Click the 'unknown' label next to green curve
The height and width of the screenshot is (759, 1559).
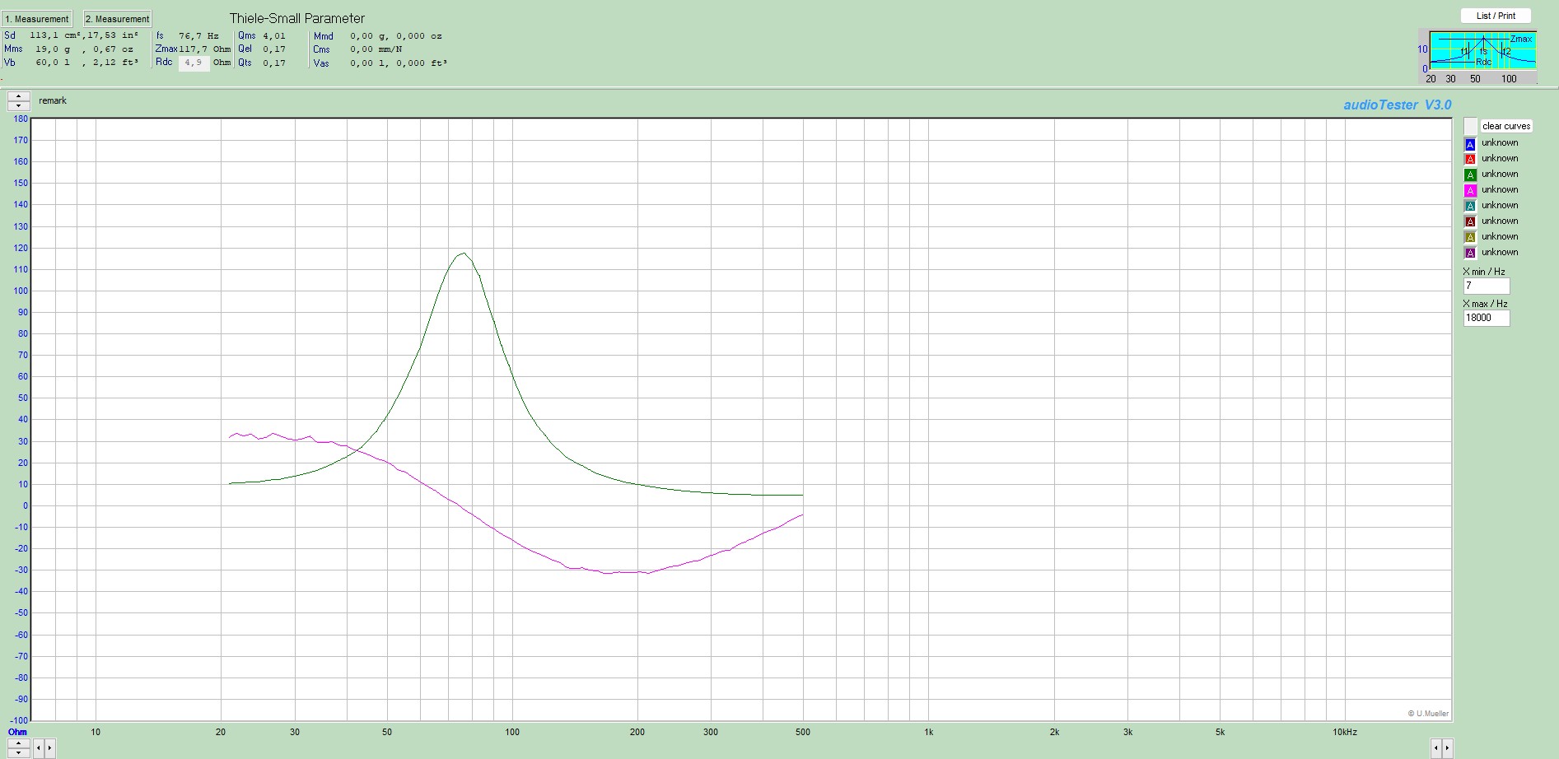(x=1500, y=175)
